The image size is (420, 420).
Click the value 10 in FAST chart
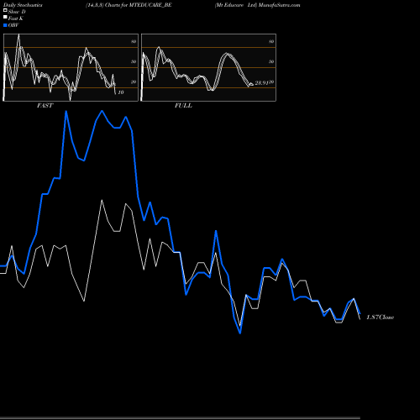tap(121, 92)
